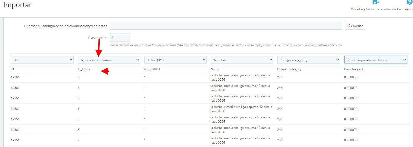The height and width of the screenshot is (147, 413).
Task: Click the Importar page title
Action: click(x=17, y=5)
